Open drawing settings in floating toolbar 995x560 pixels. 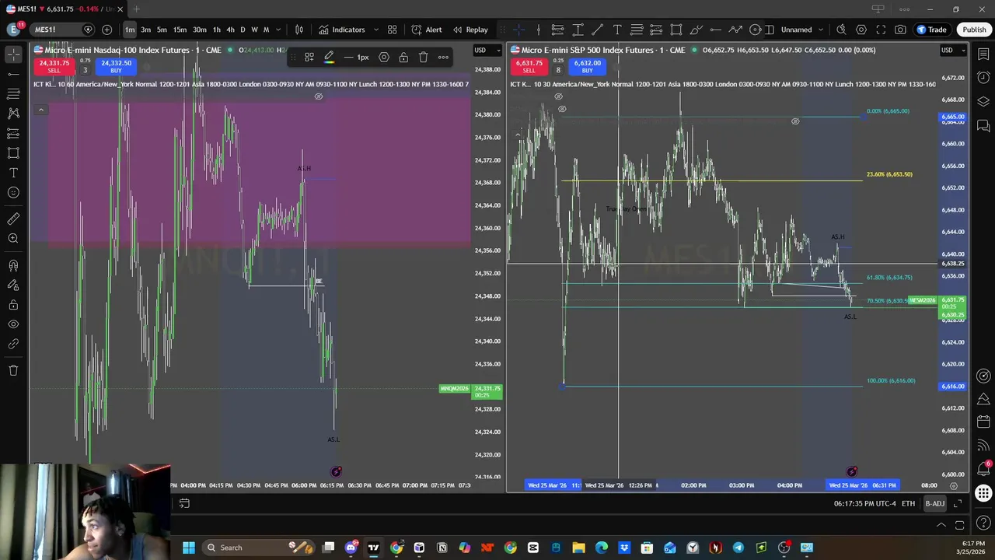[x=384, y=57]
